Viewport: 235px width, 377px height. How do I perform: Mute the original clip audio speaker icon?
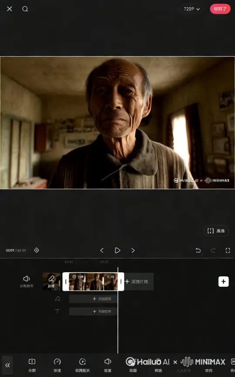click(27, 281)
